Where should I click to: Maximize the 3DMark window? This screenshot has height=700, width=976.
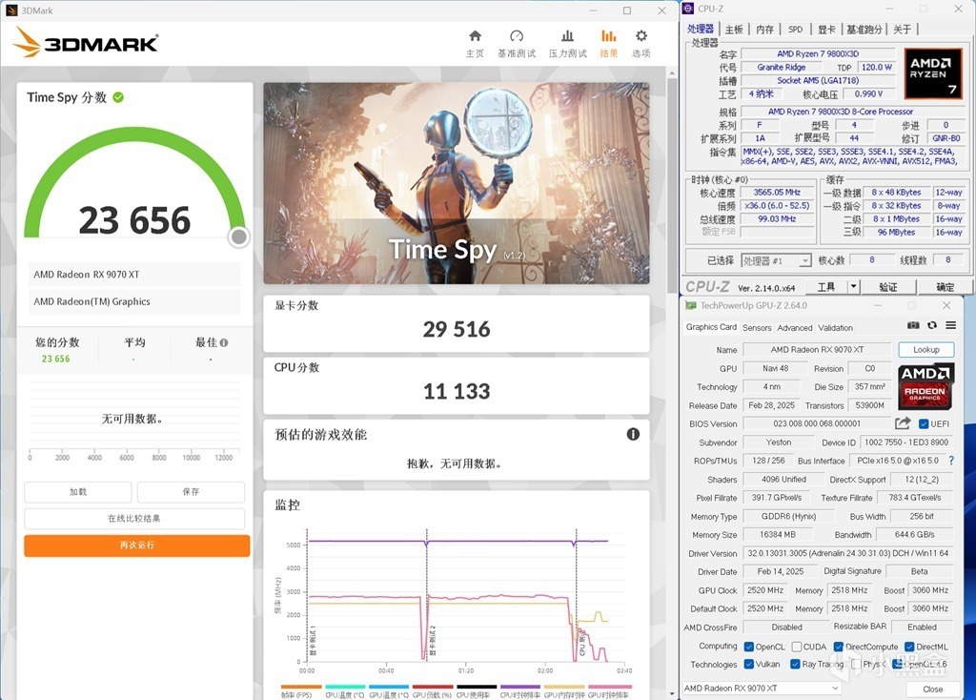click(627, 10)
